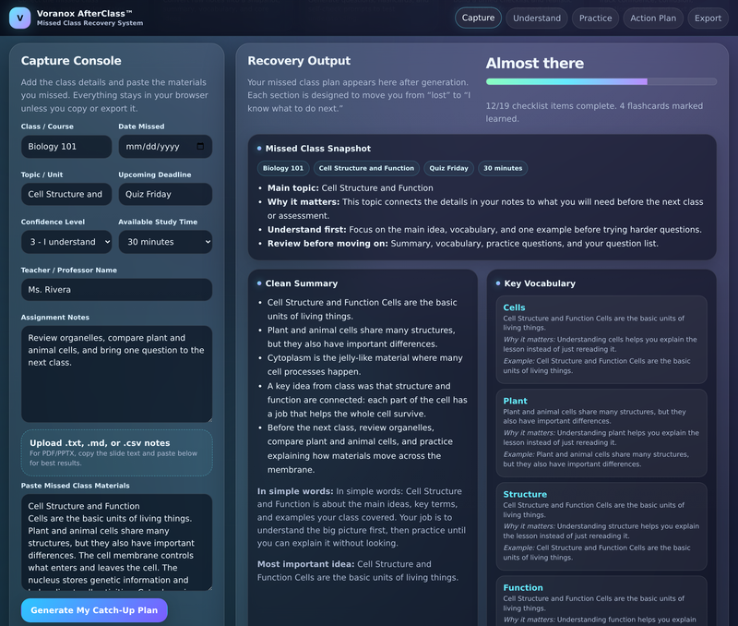Click the Date Missed input field
The height and width of the screenshot is (626, 738).
[x=165, y=147]
